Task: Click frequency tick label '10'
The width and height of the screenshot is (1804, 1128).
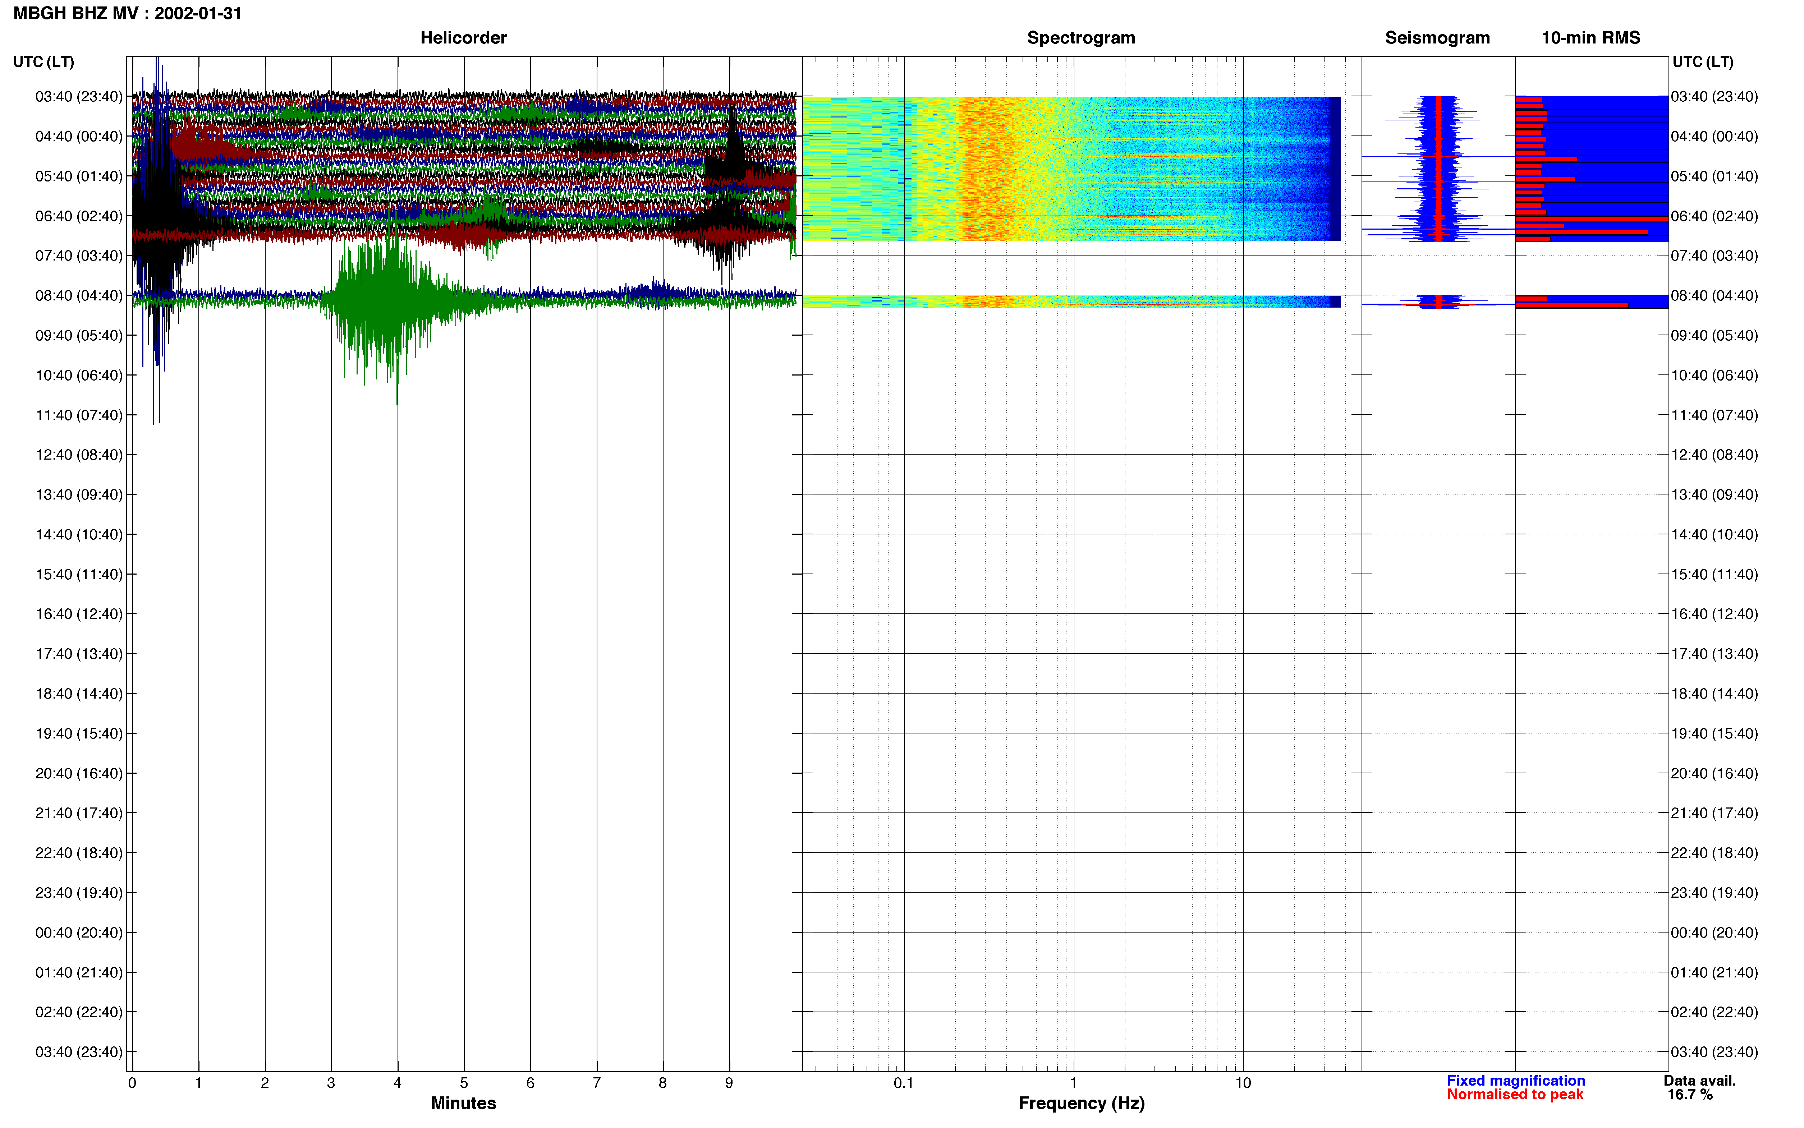Action: (x=1243, y=1083)
